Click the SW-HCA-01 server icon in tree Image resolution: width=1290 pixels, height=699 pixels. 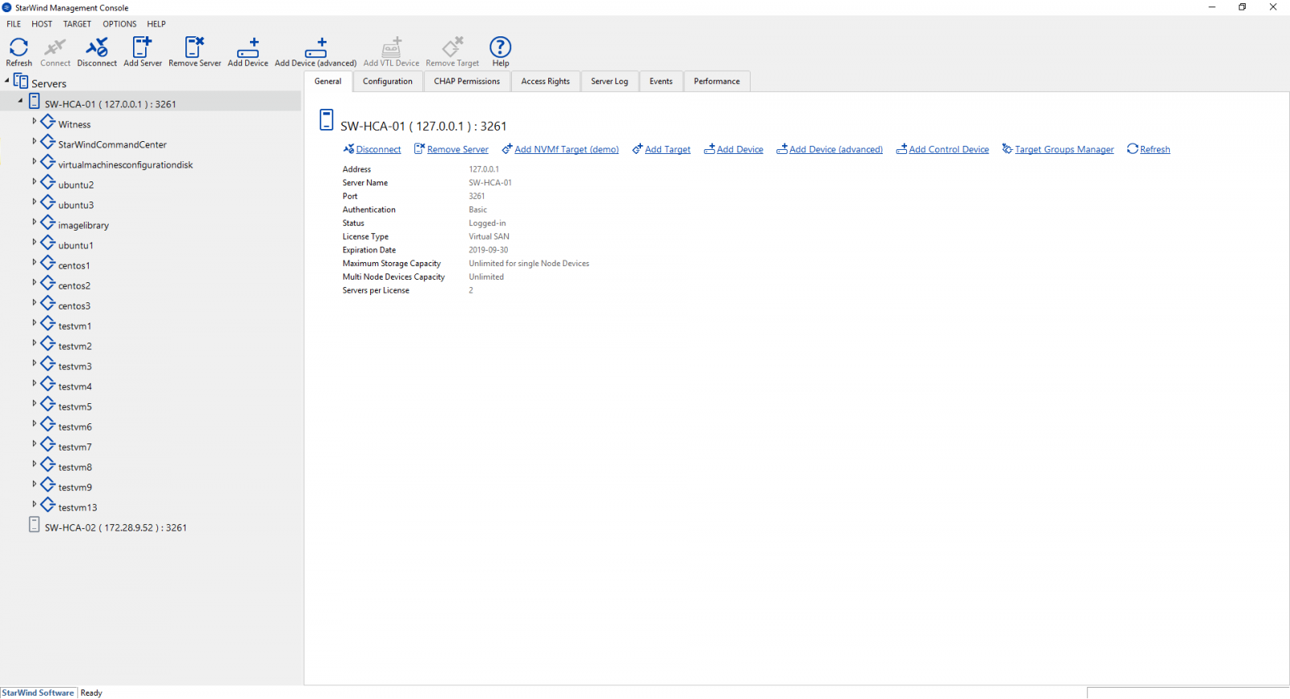tap(34, 102)
